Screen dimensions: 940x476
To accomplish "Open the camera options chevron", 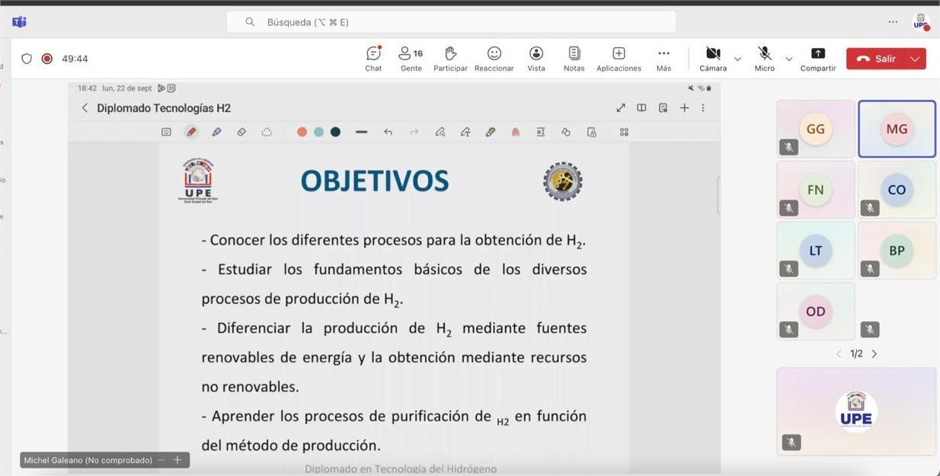I will [x=737, y=59].
